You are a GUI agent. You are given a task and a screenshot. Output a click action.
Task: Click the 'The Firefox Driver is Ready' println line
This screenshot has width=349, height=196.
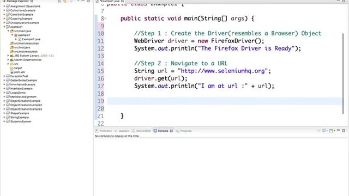click(218, 48)
